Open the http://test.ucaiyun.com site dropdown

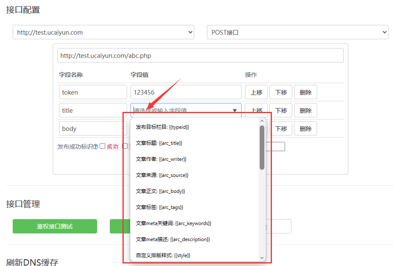click(x=103, y=32)
